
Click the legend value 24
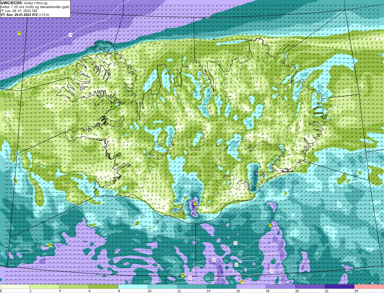coord(356,291)
